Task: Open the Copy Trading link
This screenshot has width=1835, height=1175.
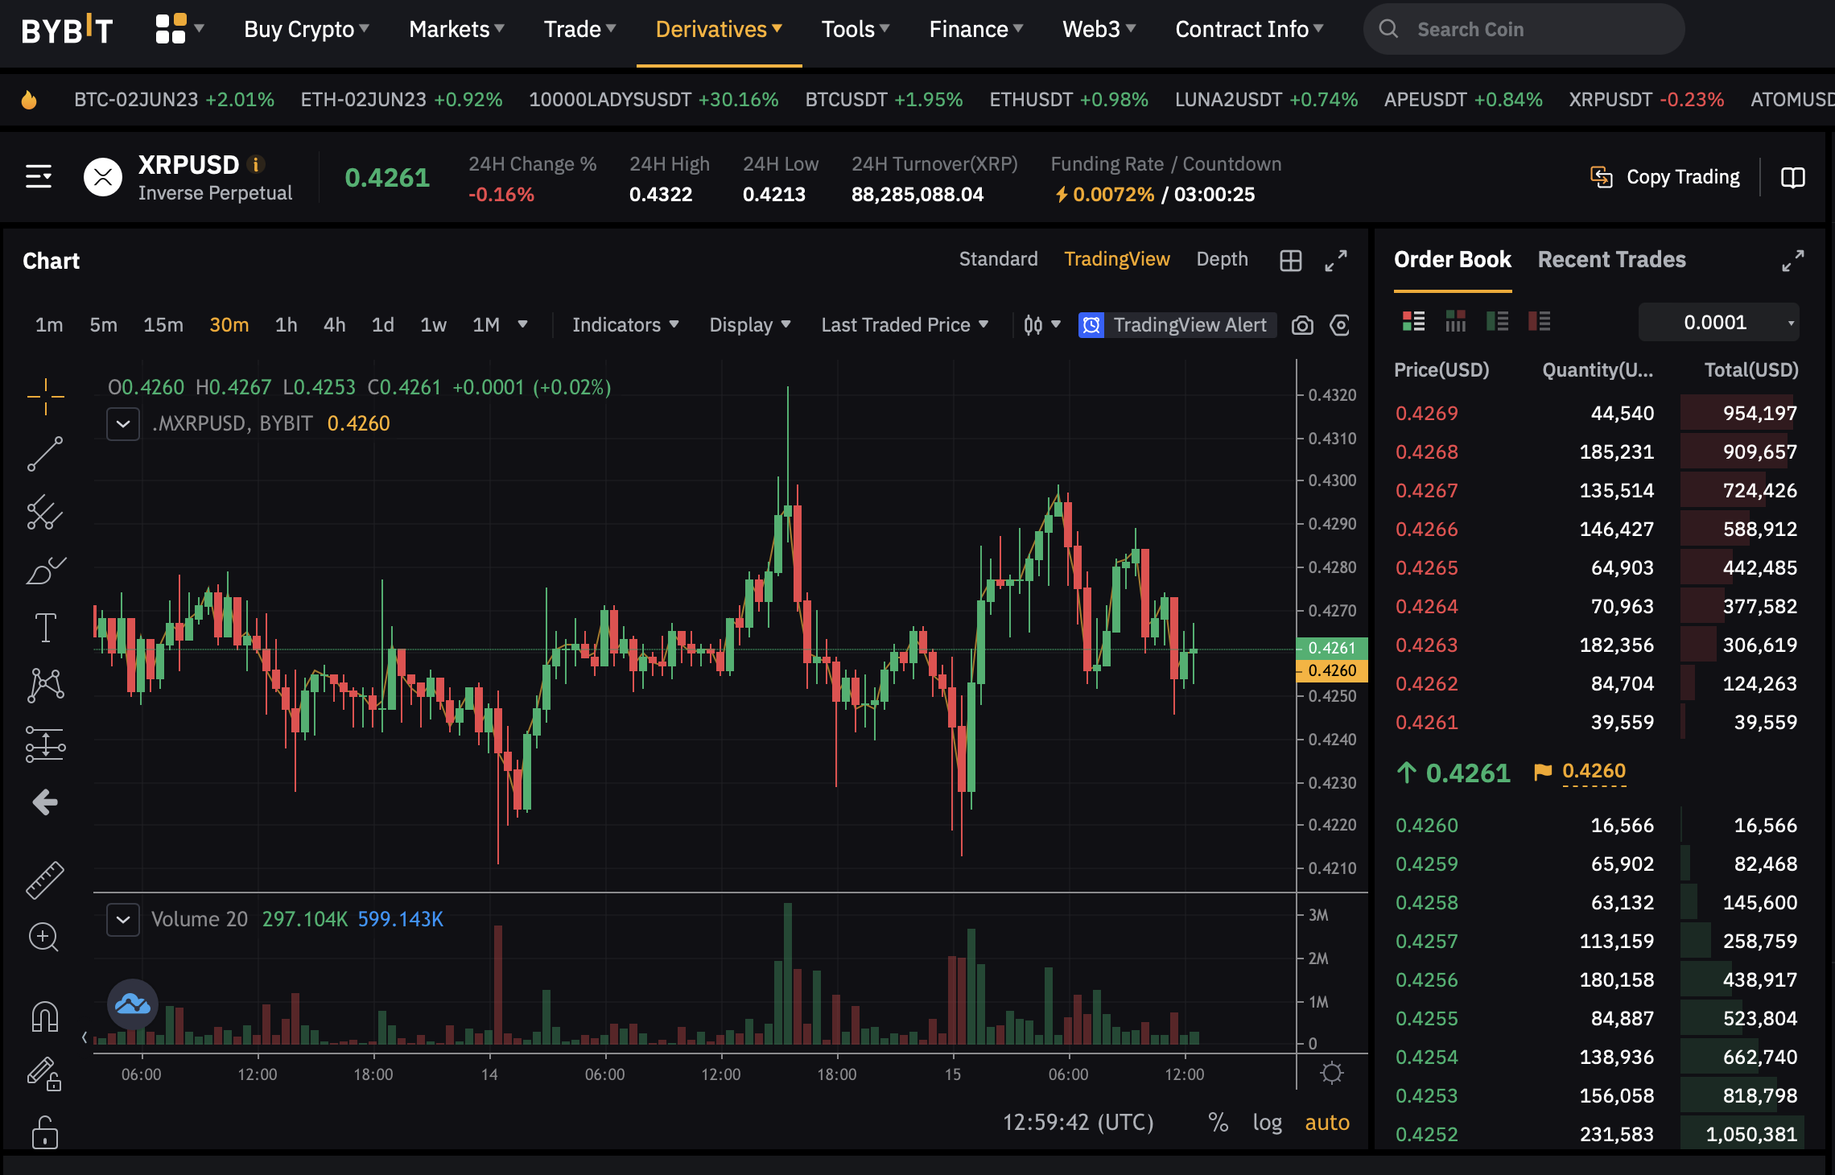Action: pos(1665,177)
